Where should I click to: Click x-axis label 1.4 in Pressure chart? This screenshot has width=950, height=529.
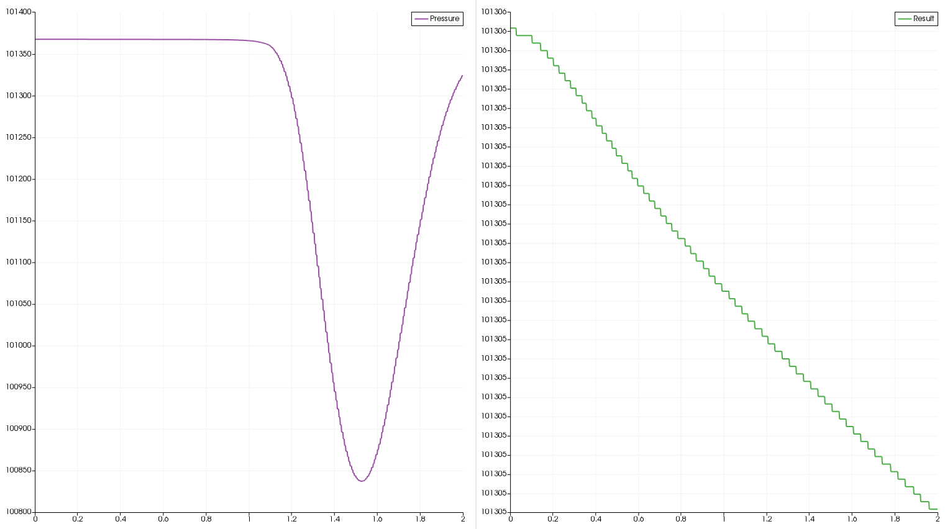coord(334,519)
